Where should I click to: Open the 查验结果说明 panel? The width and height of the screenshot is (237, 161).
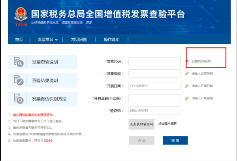(x=43, y=80)
